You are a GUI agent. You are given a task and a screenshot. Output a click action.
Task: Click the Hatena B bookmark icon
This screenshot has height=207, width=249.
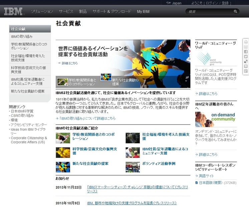(x=246, y=66)
